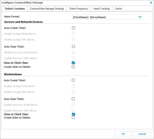Click the Configure ConnectWise Manage title text
The height and width of the screenshot is (139, 154).
tap(22, 3)
